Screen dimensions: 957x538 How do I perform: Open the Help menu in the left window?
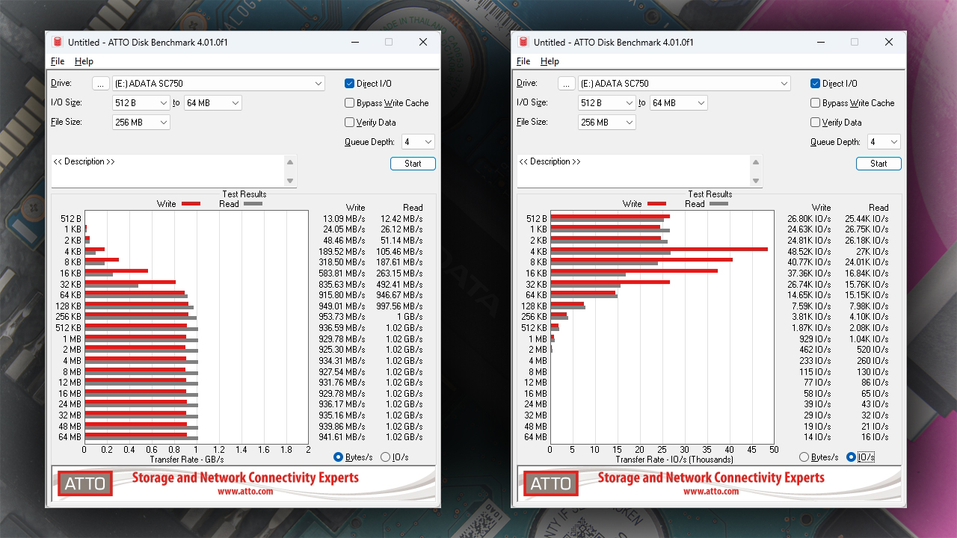click(84, 61)
